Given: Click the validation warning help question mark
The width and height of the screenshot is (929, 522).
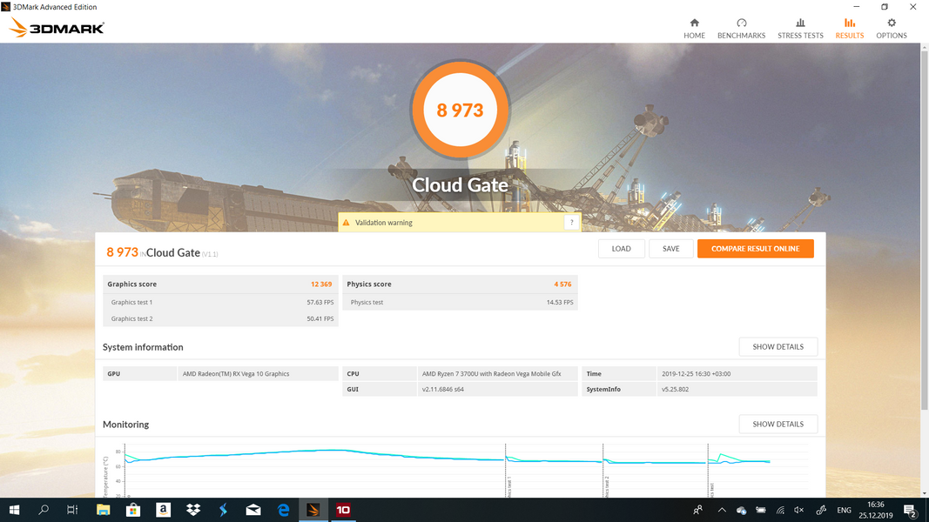Looking at the screenshot, I should click(x=571, y=223).
